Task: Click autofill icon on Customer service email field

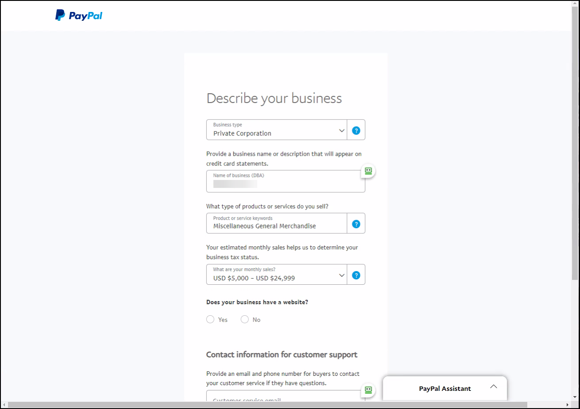Action: (368, 390)
